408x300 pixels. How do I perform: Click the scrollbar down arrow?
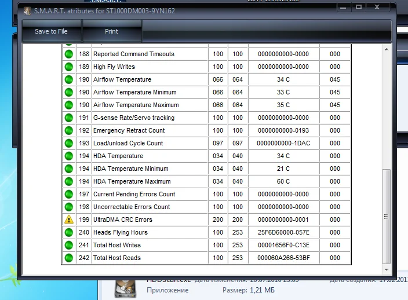387,269
